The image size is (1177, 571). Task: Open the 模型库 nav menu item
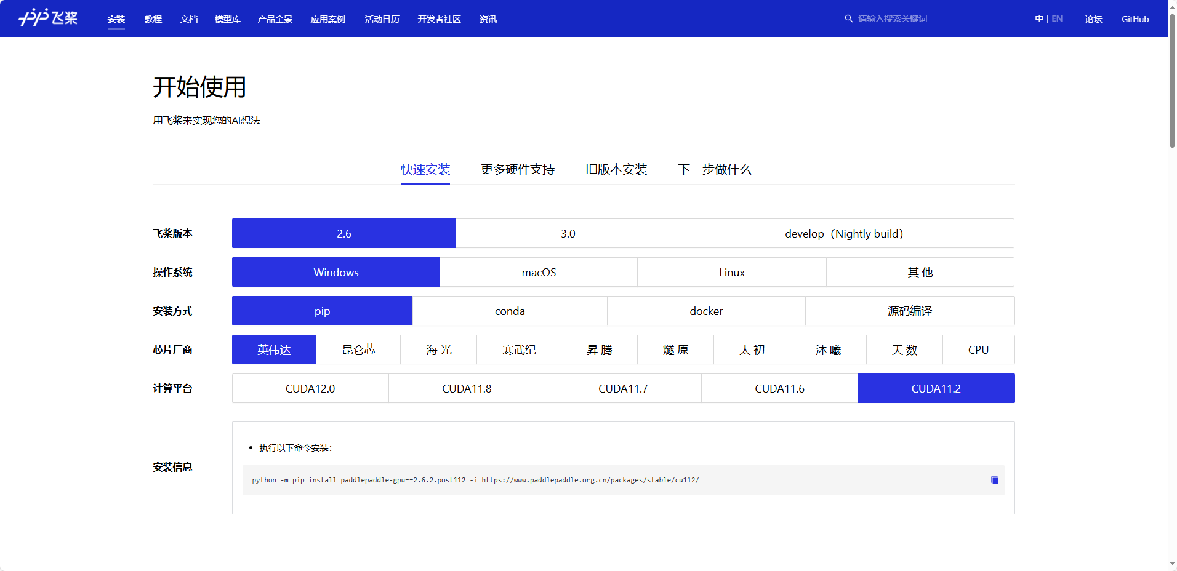(x=228, y=19)
